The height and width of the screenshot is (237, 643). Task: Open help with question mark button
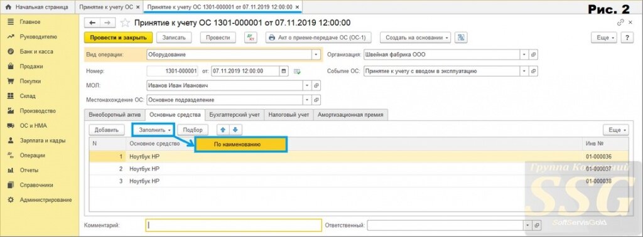(627, 37)
